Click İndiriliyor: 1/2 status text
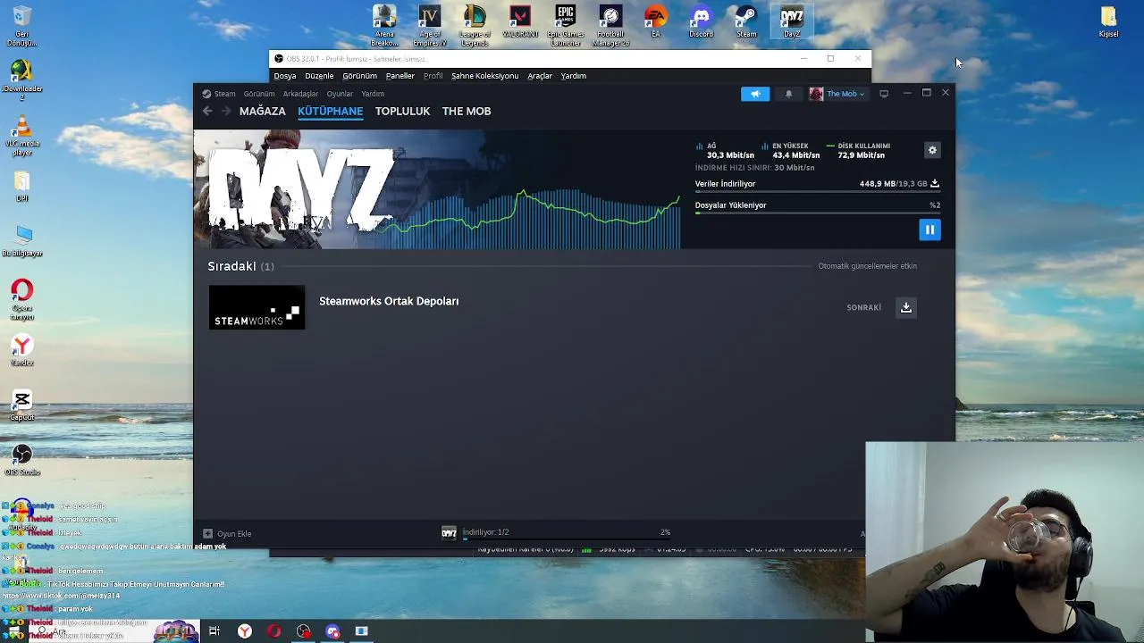Viewport: 1144px width, 643px height. tap(485, 532)
